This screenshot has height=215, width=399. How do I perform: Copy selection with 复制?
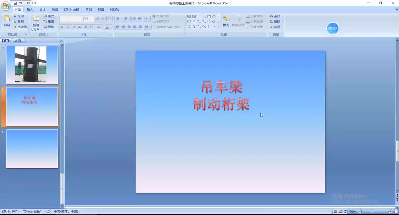(18, 21)
